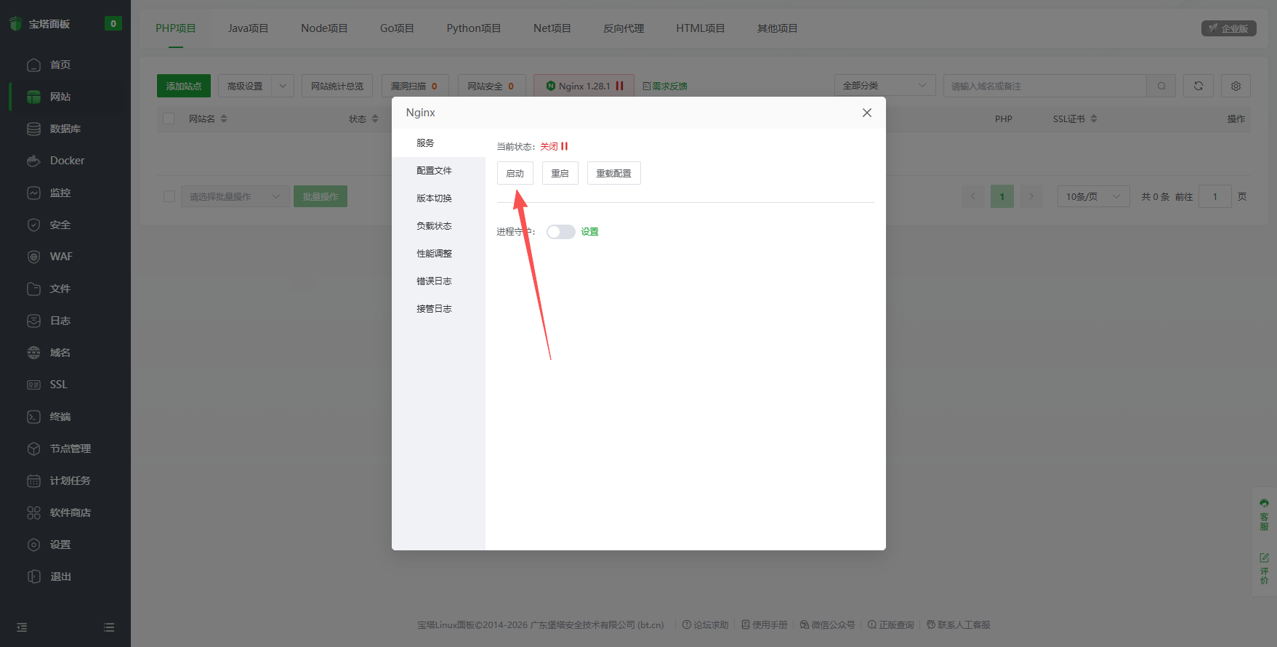Screen dimensions: 1277x647
Task: Close the Nginx dialog with the X
Action: 866,113
